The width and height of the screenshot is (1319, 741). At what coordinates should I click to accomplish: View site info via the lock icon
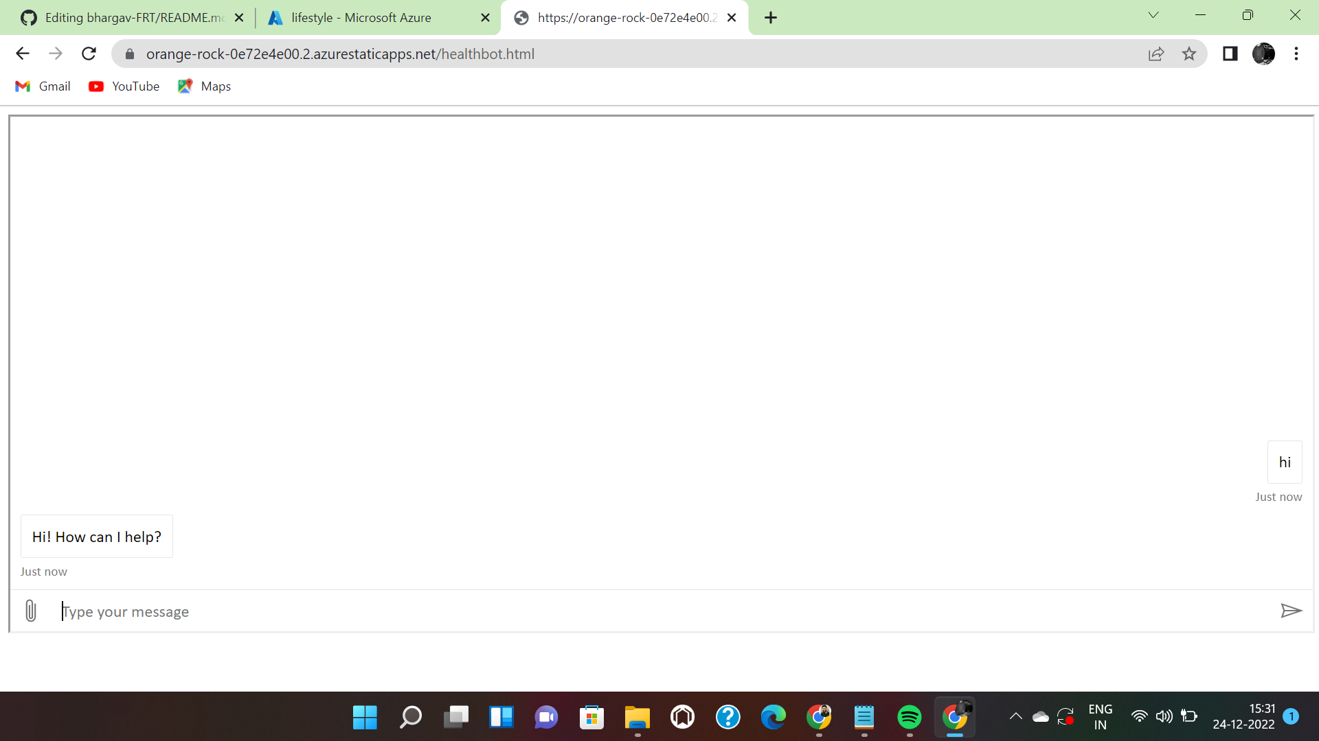pyautogui.click(x=129, y=54)
